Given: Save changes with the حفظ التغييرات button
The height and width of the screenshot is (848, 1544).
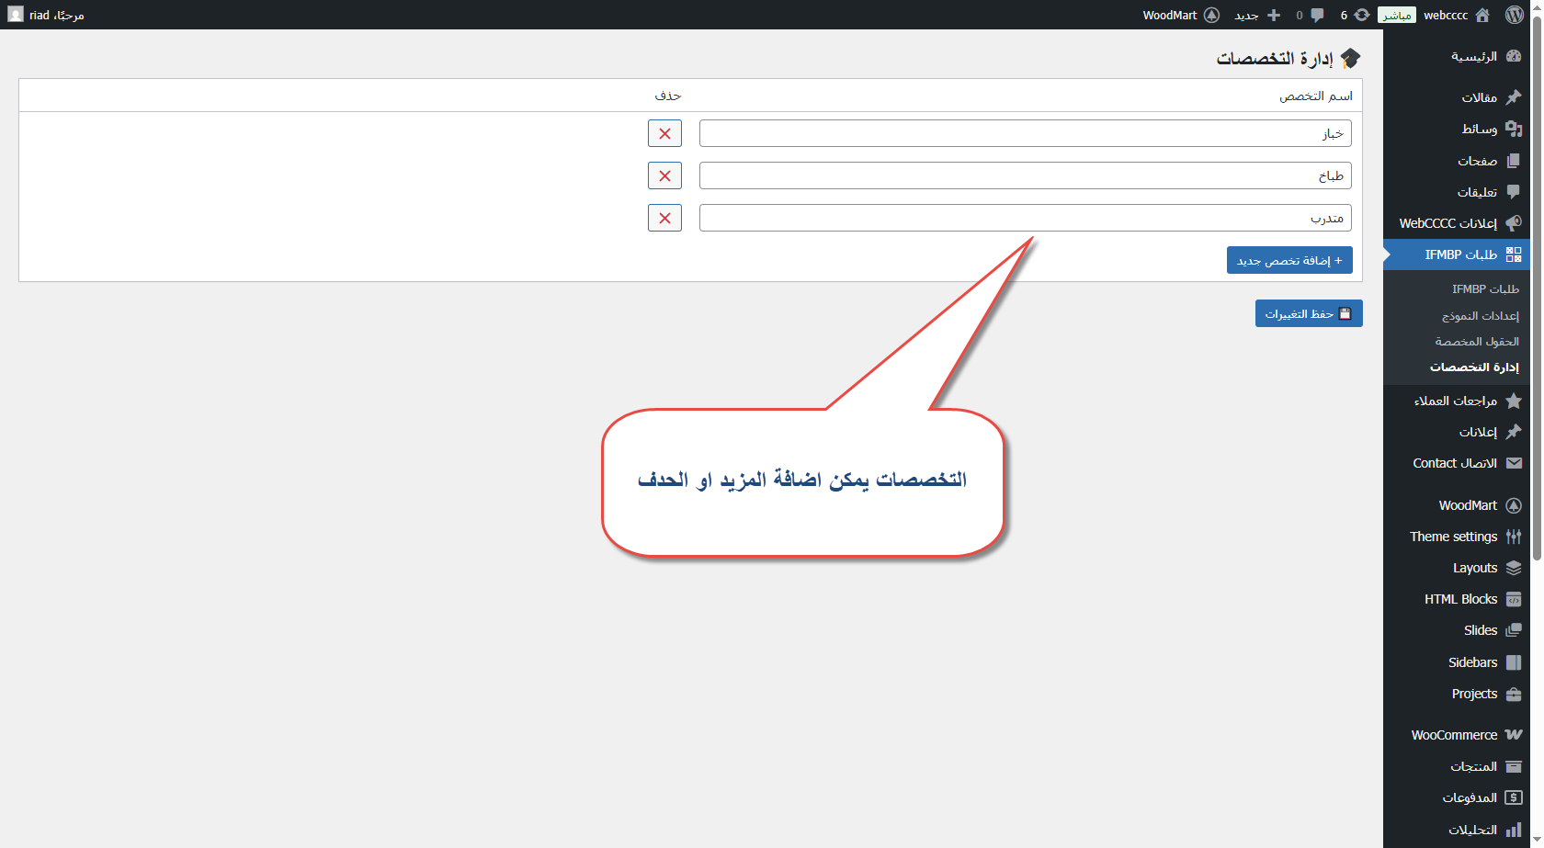Looking at the screenshot, I should (1309, 313).
